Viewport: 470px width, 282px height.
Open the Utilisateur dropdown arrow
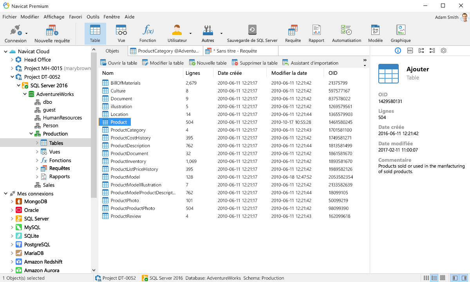[x=191, y=34]
